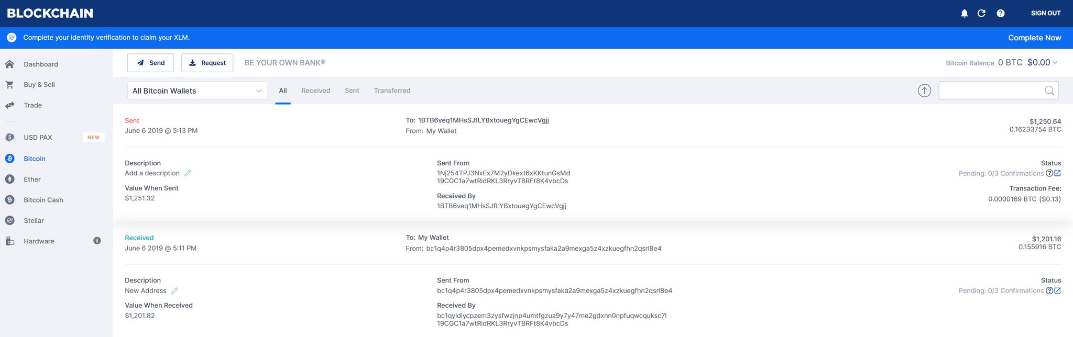This screenshot has width=1073, height=337.
Task: Click the Buy & Sell cart icon
Action: point(9,84)
